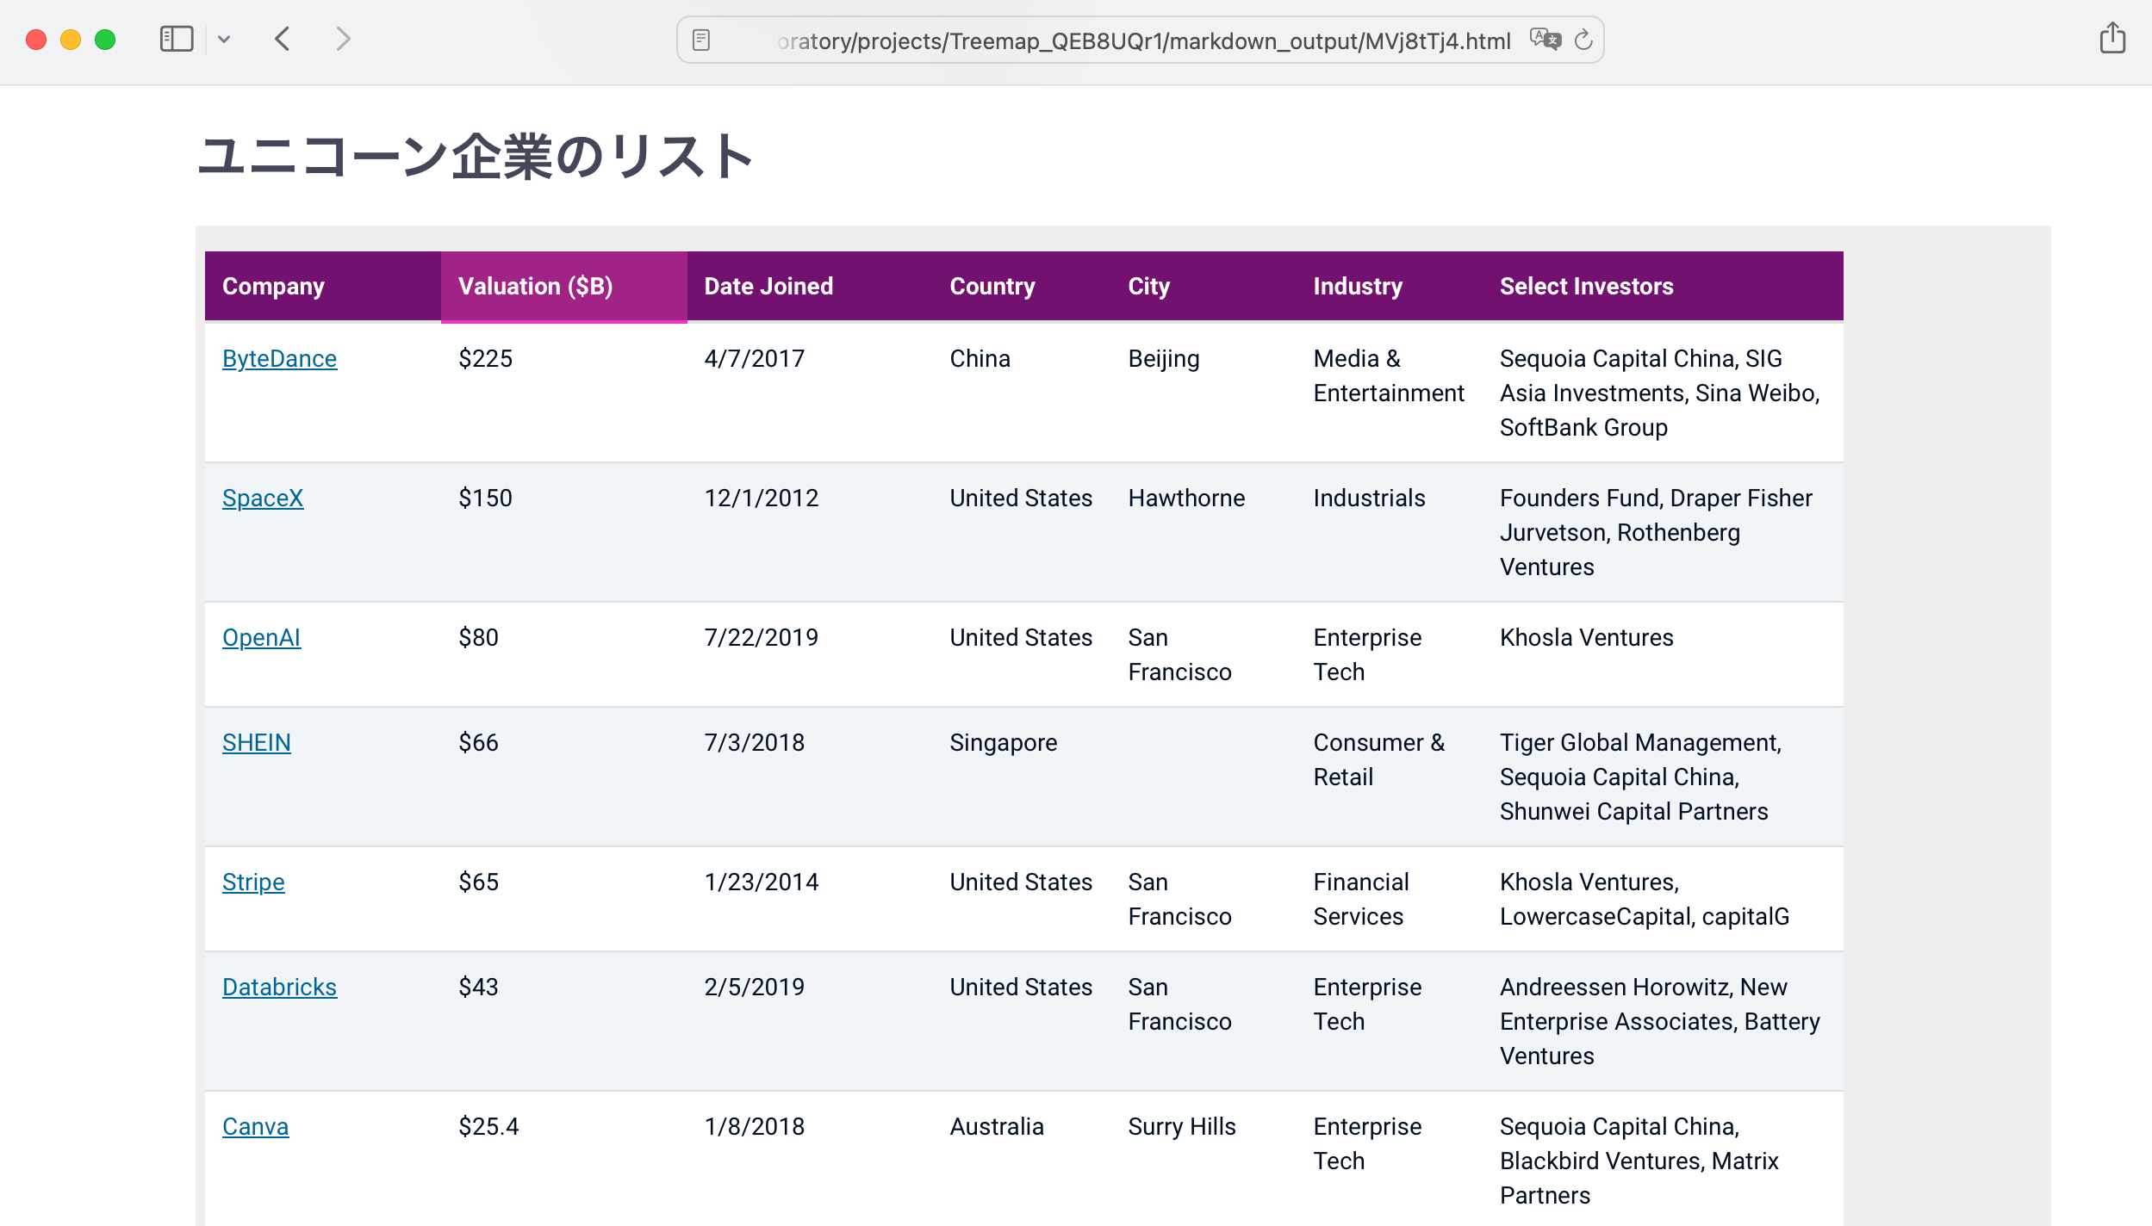
Task: Click the $43 valuation cell
Action: click(563, 1021)
